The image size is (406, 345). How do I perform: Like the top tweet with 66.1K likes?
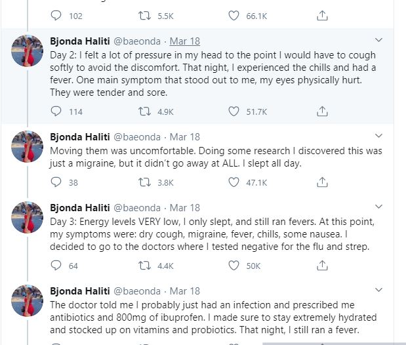233,16
